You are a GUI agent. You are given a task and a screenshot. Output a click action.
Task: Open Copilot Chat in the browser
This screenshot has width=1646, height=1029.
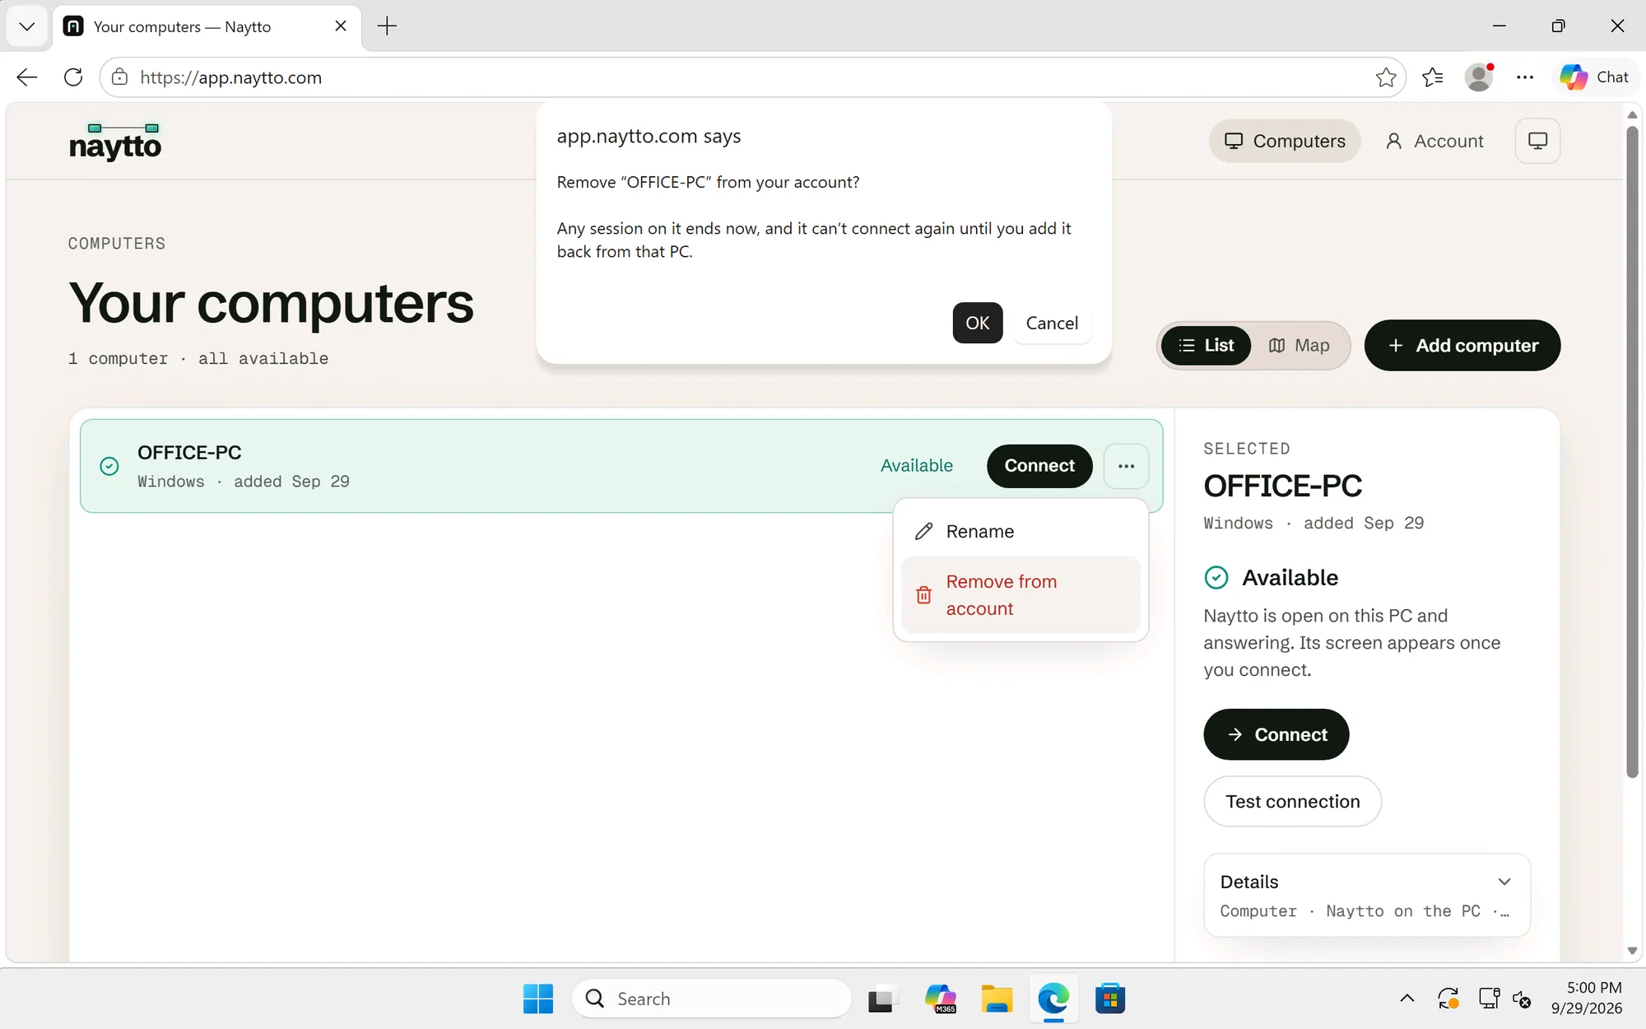click(1594, 77)
